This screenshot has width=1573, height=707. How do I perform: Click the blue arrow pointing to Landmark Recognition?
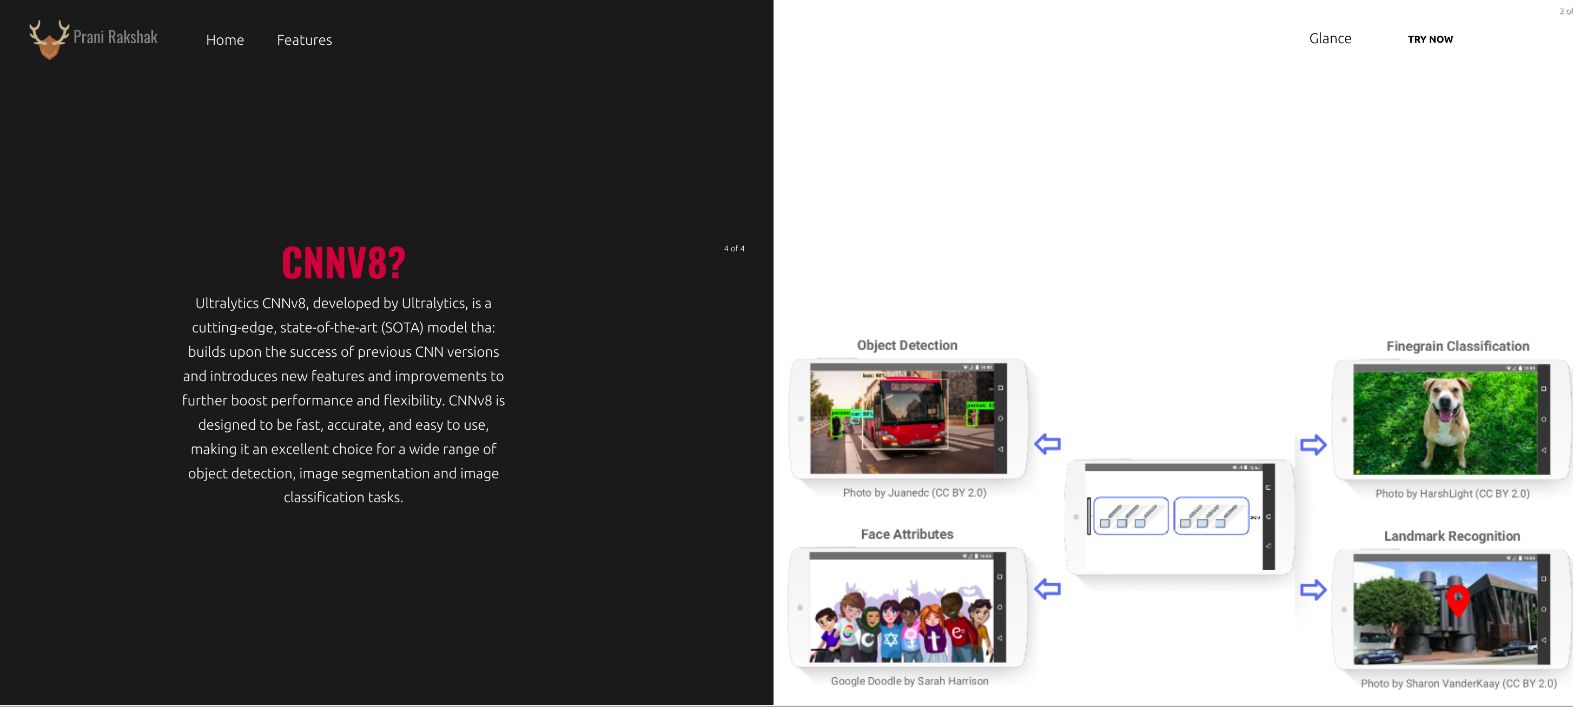tap(1313, 590)
